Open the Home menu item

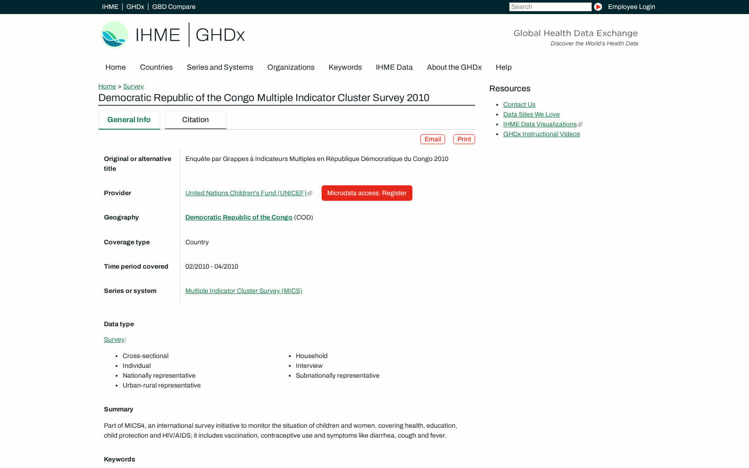[116, 67]
